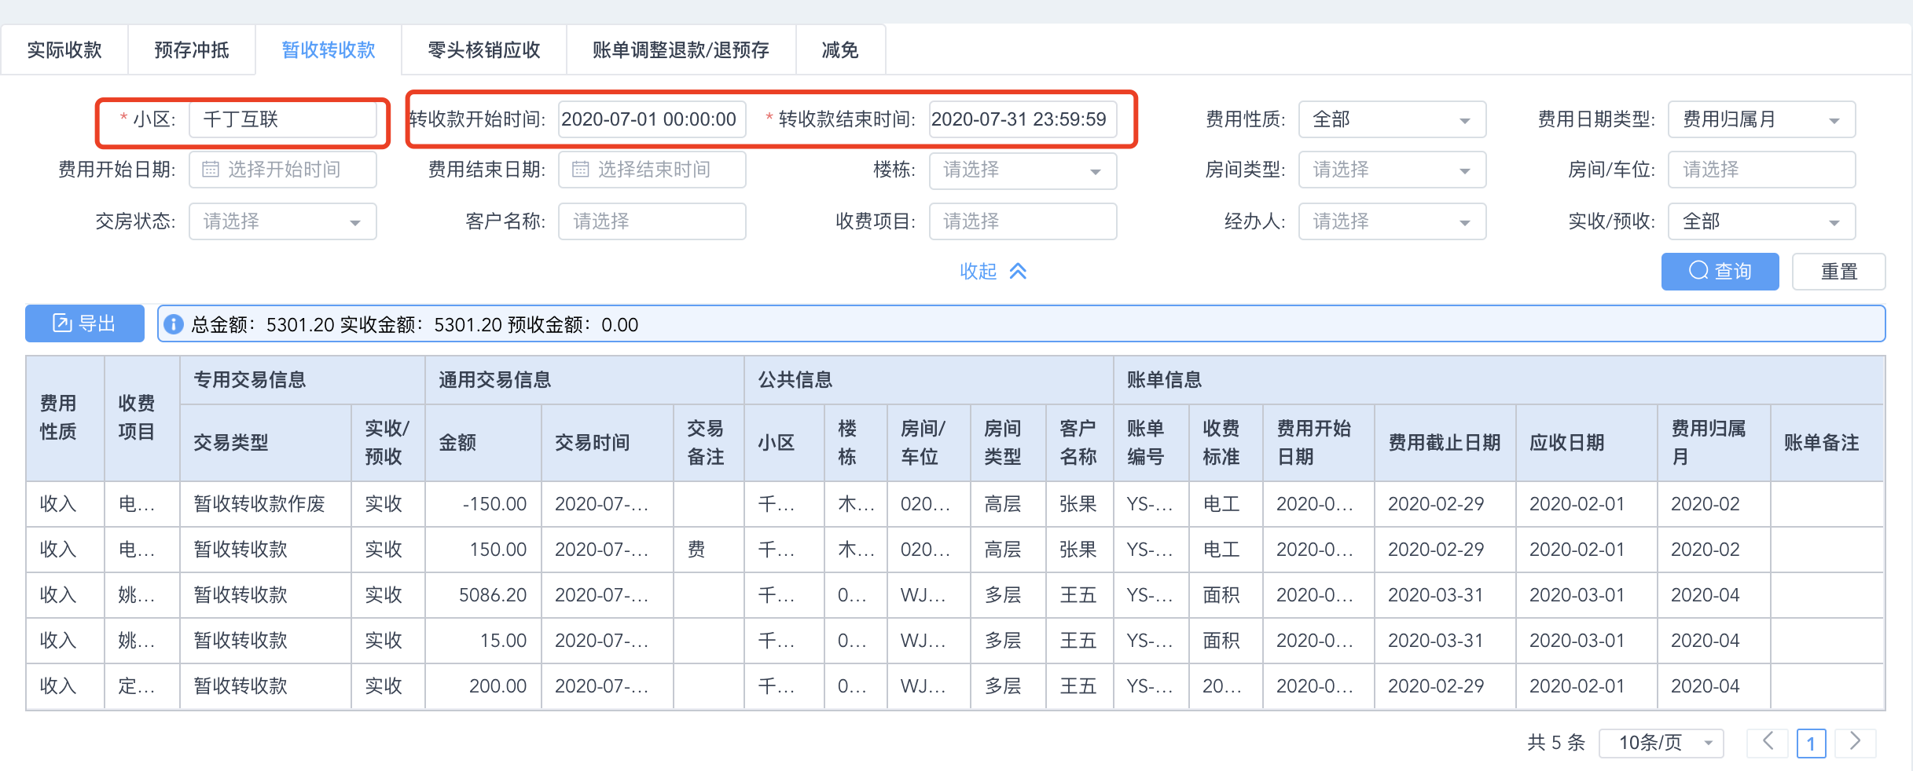This screenshot has height=771, width=1913.
Task: Click page number 1
Action: point(1812,743)
